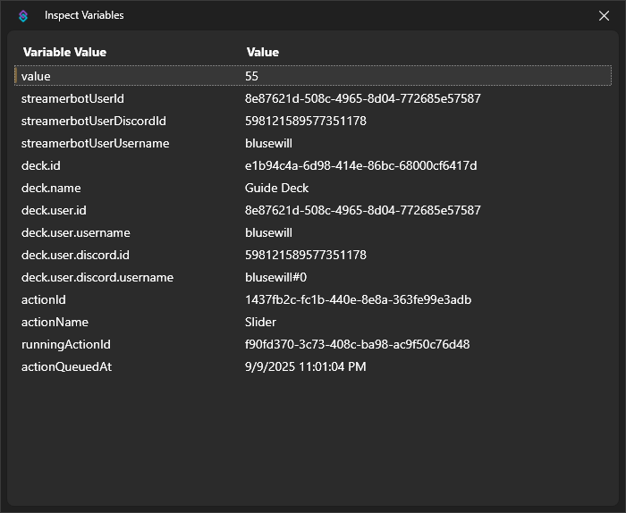
Task: Click the runningActionId variable name
Action: click(66, 344)
